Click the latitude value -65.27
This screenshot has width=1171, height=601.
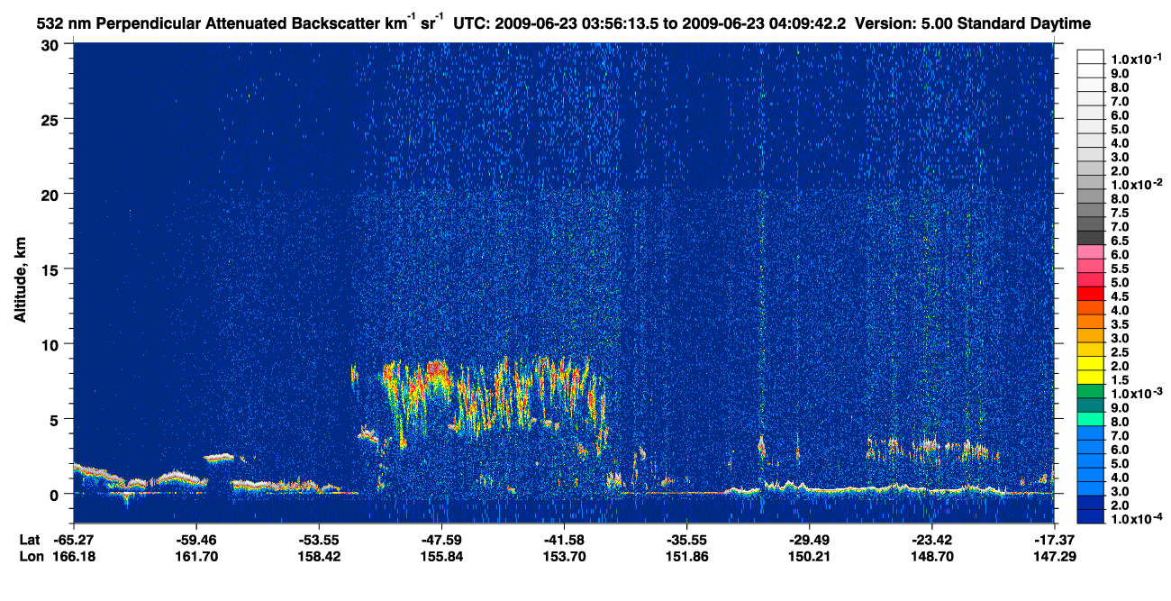click(74, 539)
